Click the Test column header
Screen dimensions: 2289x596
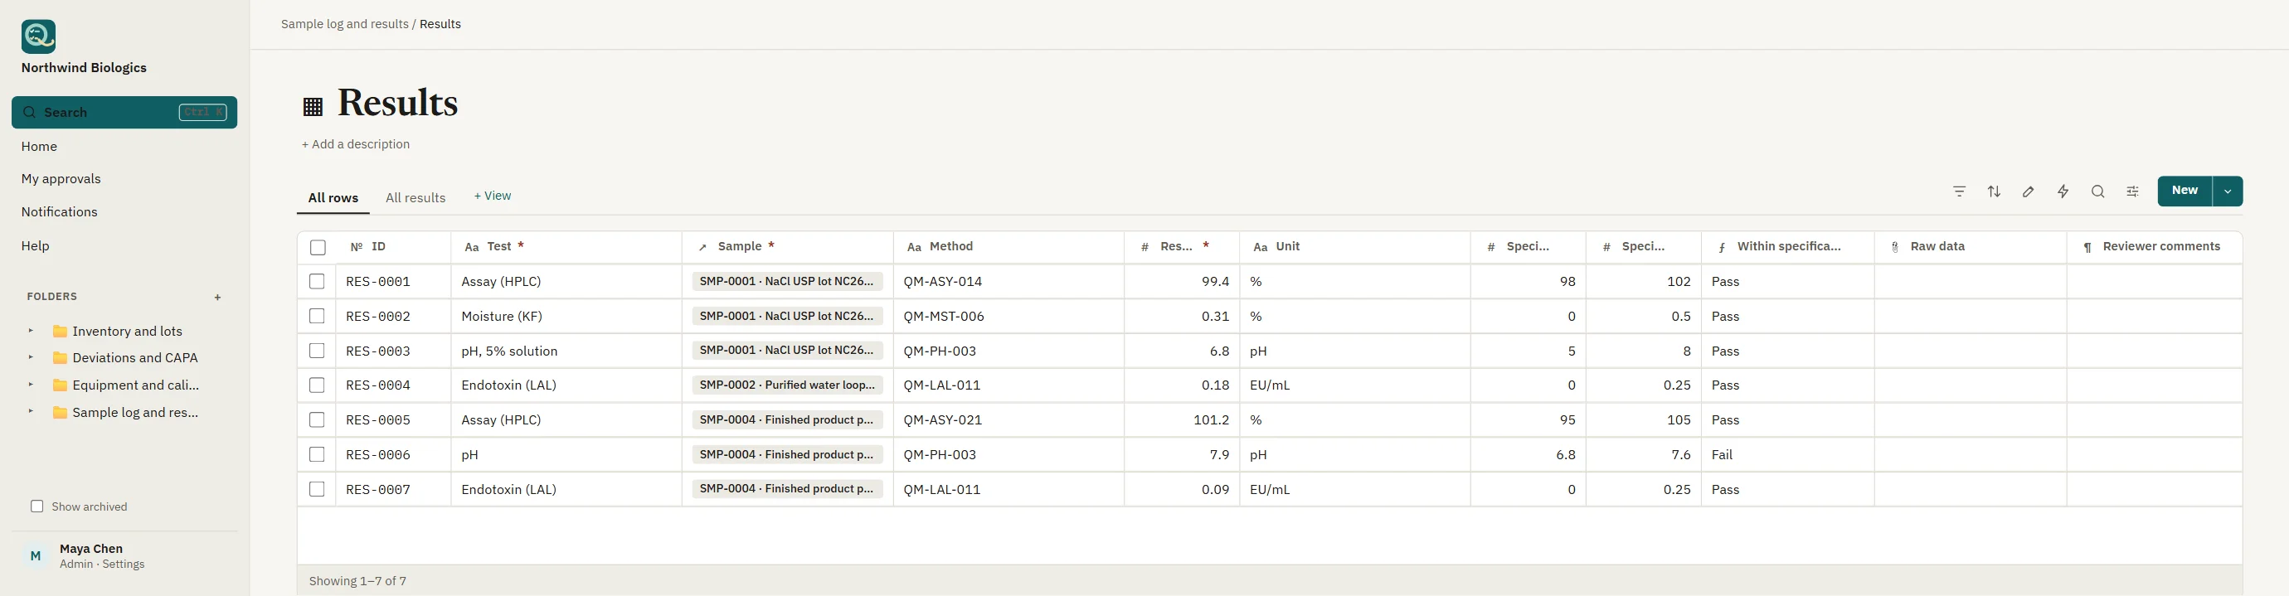566,247
